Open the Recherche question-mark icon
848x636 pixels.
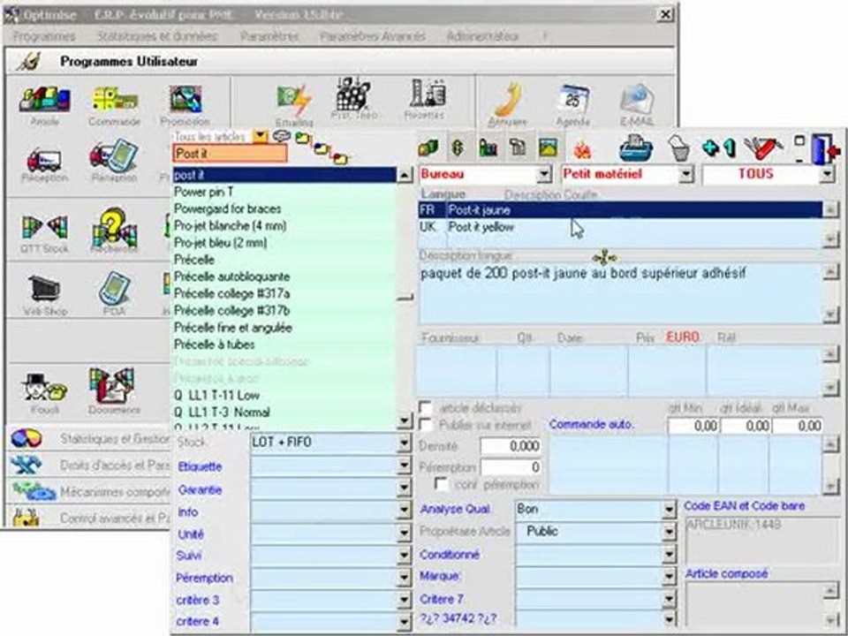[114, 230]
